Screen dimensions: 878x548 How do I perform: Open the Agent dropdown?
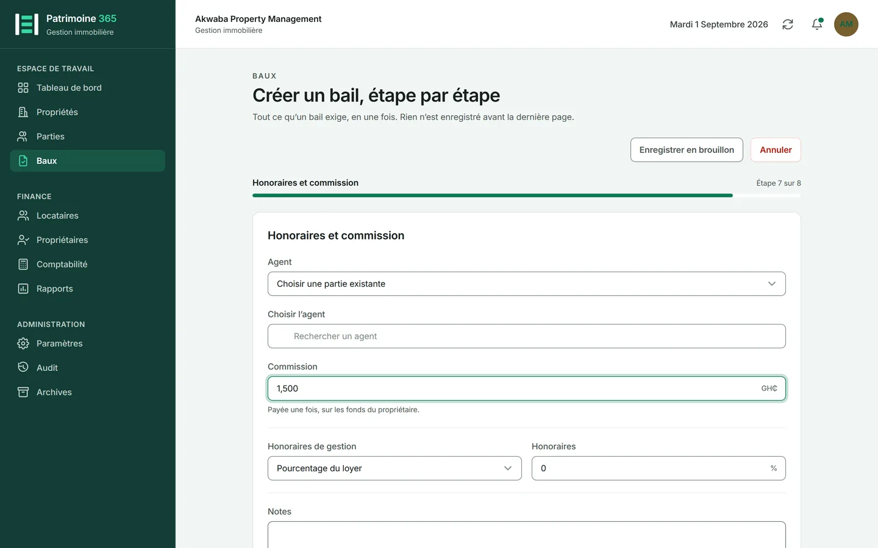(x=527, y=284)
